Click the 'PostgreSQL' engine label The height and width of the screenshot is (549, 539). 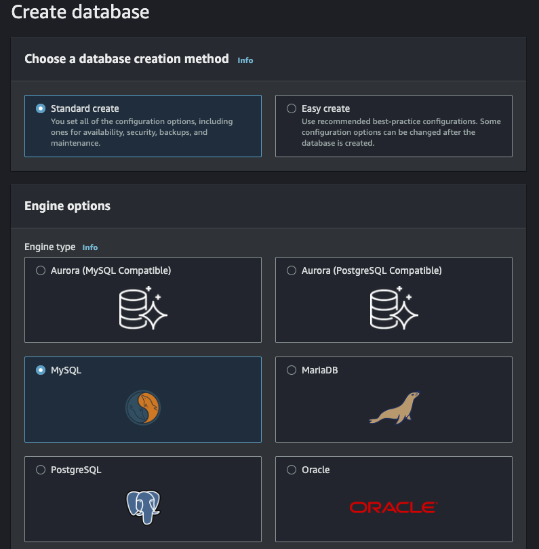[x=76, y=470]
